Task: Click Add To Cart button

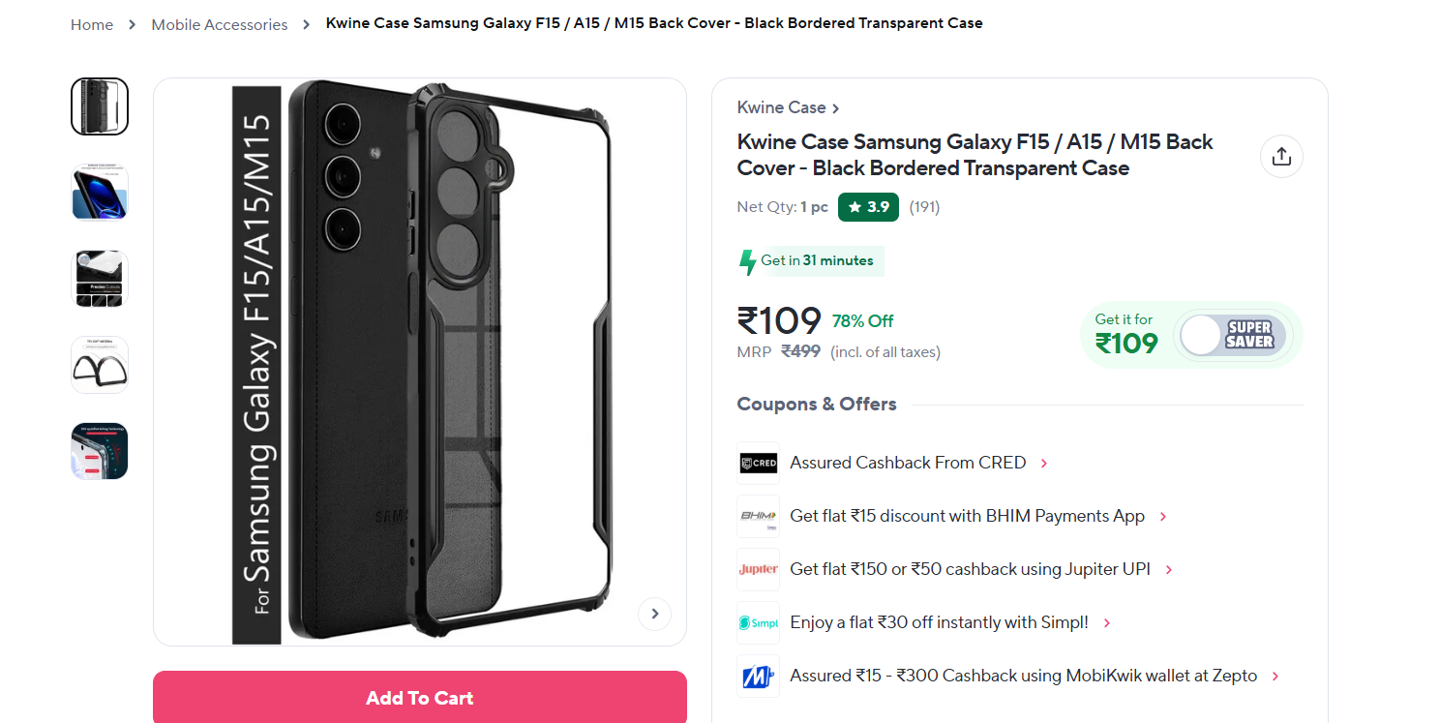Action: pyautogui.click(x=420, y=698)
